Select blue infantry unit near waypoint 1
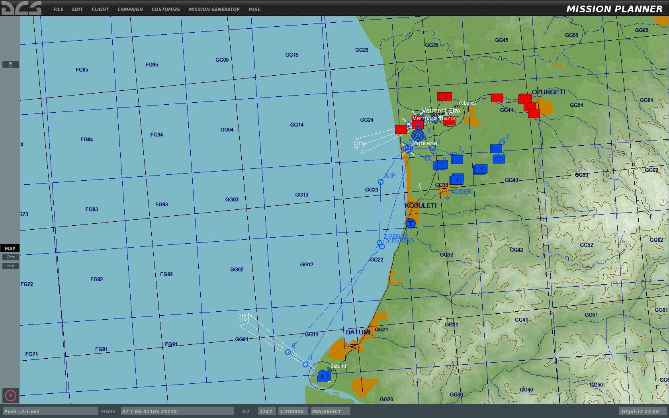This screenshot has width=669, height=418. point(457,160)
